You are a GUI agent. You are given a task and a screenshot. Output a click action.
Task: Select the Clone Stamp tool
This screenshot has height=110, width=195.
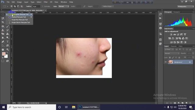3,30
